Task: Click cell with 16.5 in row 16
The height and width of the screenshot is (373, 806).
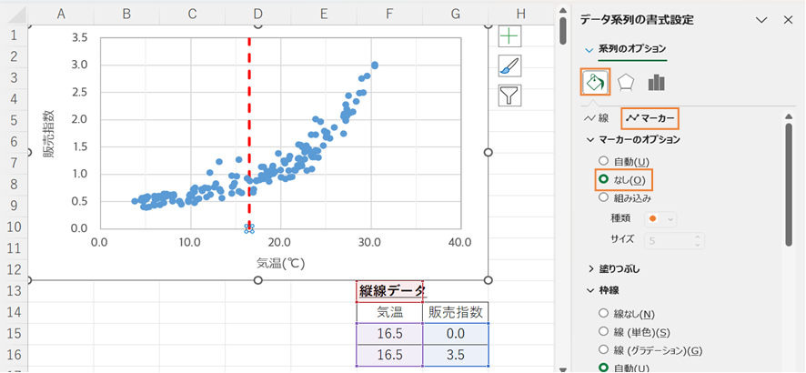Action: tap(389, 355)
